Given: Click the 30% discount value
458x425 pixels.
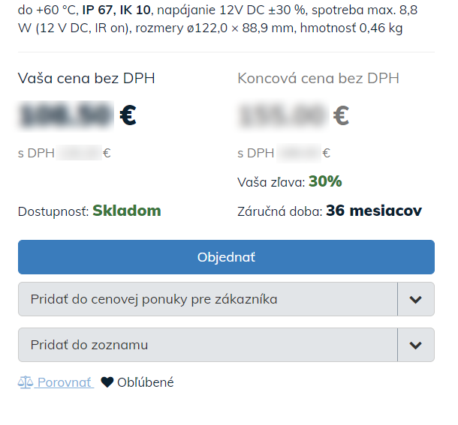Looking at the screenshot, I should point(325,181).
